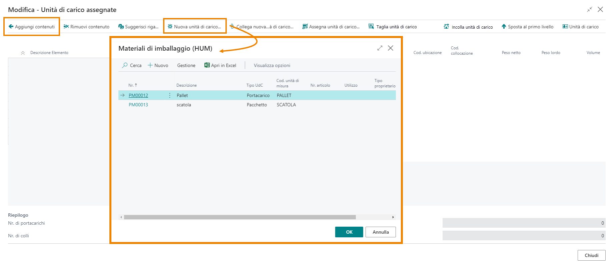Click Incolla unità di carico
Screen dimensions: 613x268
(468, 27)
